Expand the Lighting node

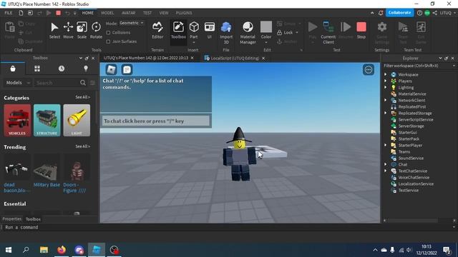386,87
